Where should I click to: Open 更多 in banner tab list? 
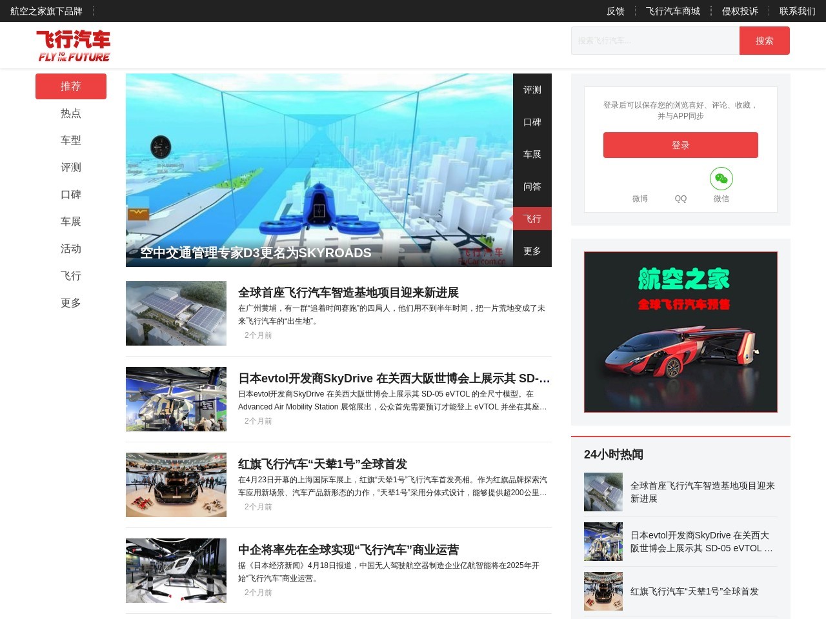(x=532, y=251)
